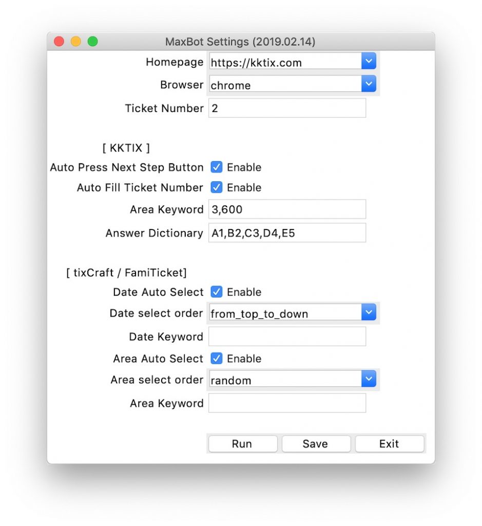Click the Date Keyword label
482x526 pixels.
tap(166, 337)
